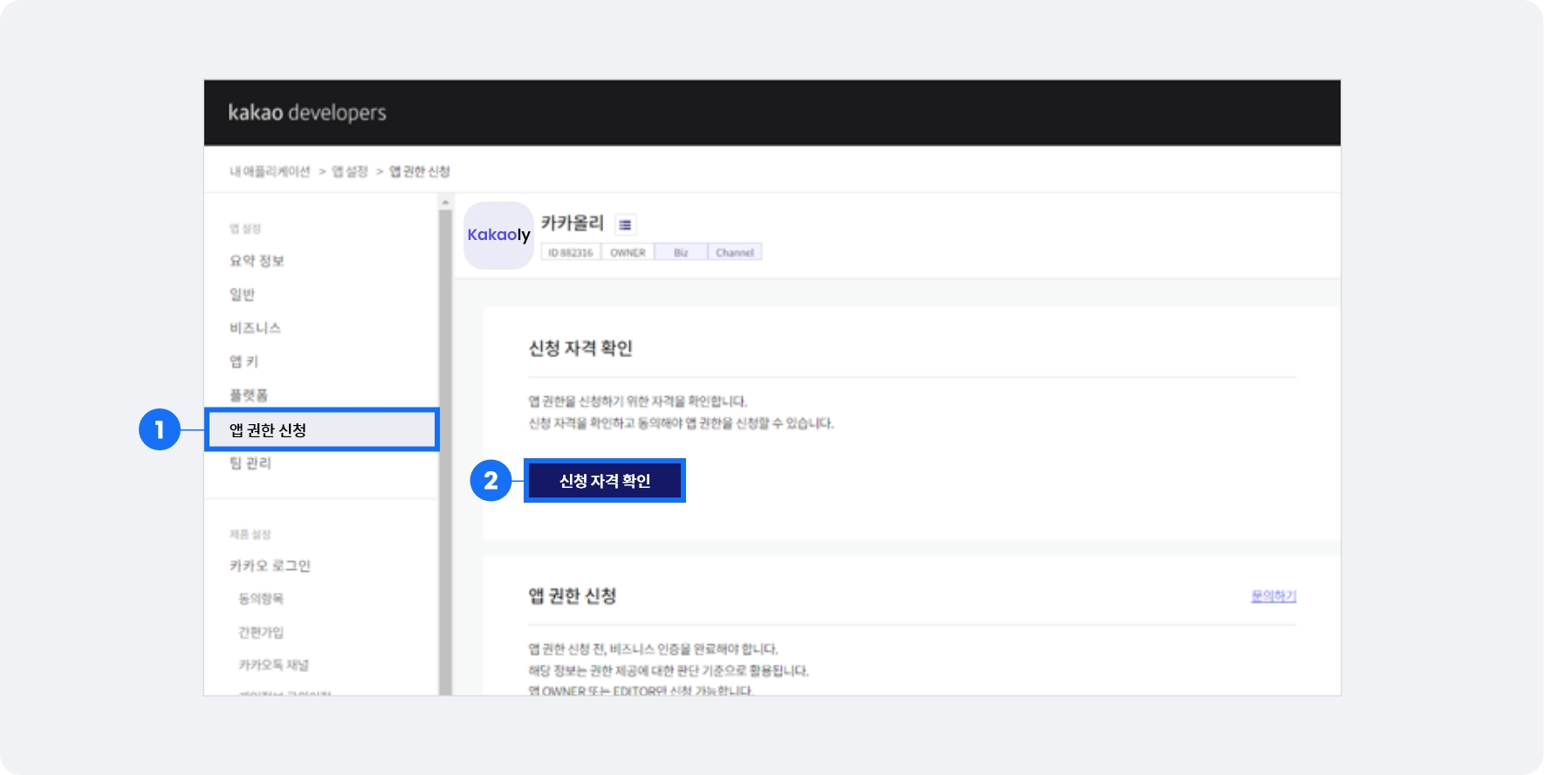The image size is (1544, 775).
Task: Select 앱 권한 신청 in the sidebar
Action: click(321, 429)
